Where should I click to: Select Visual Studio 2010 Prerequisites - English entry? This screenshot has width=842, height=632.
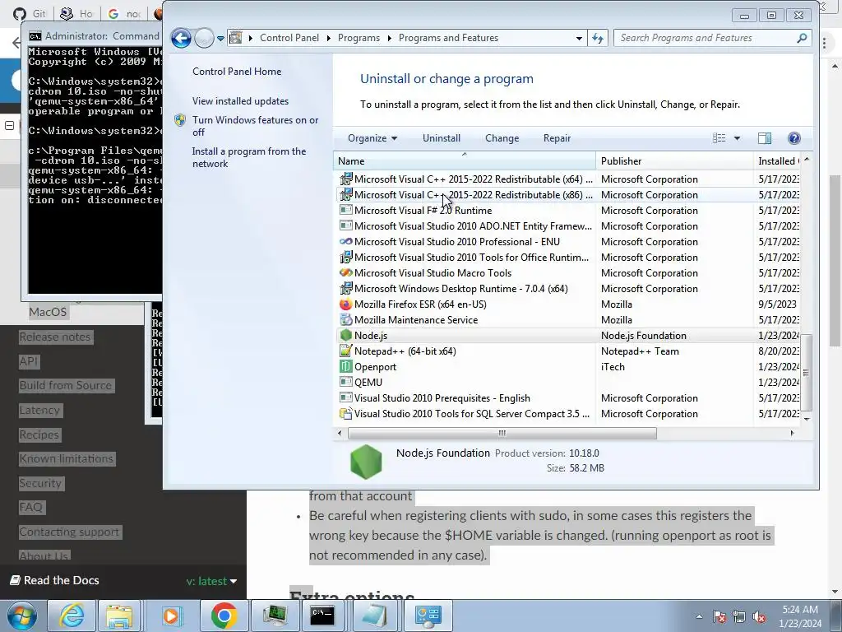tap(442, 398)
